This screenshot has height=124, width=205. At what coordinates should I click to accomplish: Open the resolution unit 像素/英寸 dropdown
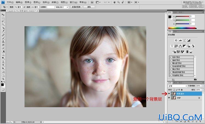[62, 7]
